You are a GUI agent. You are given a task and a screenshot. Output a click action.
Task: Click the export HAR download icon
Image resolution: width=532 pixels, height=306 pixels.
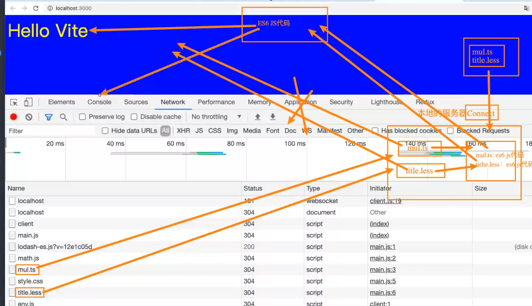pos(273,117)
